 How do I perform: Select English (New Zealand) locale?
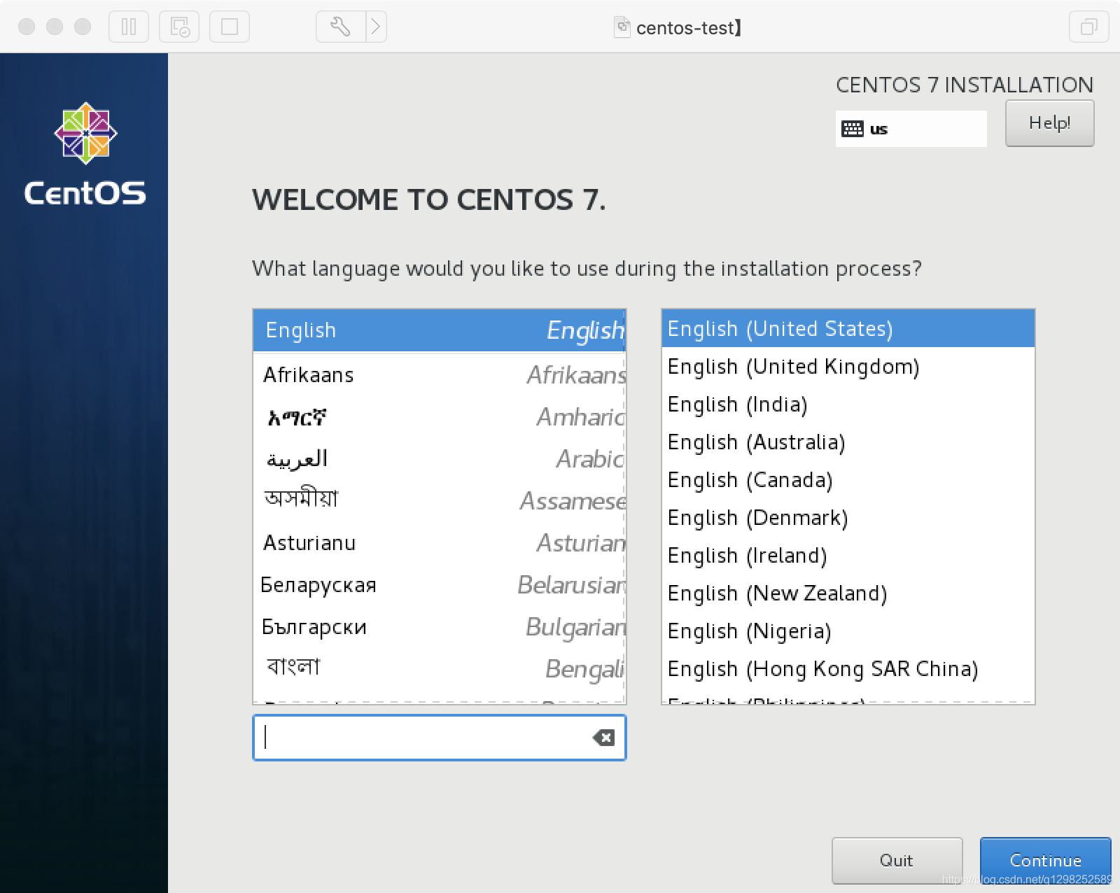click(x=848, y=593)
